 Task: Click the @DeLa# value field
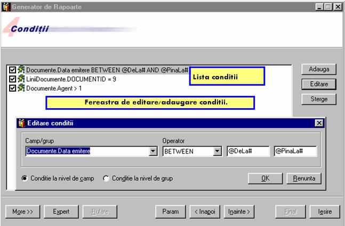[247, 151]
